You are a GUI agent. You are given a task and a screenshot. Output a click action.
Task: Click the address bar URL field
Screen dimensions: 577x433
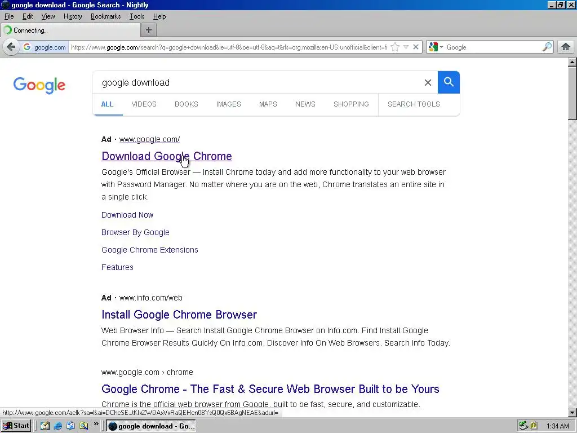229,47
